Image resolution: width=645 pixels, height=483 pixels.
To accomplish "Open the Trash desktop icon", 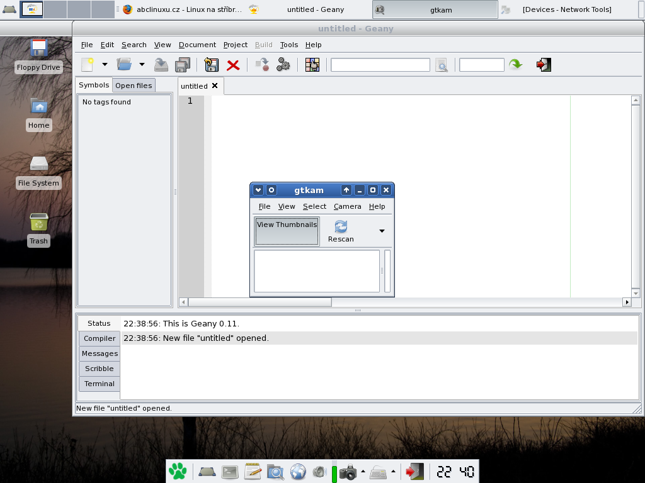I will click(38, 230).
